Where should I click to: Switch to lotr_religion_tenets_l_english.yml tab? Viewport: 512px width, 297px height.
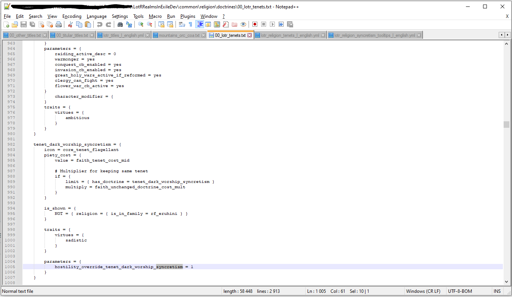(x=290, y=35)
